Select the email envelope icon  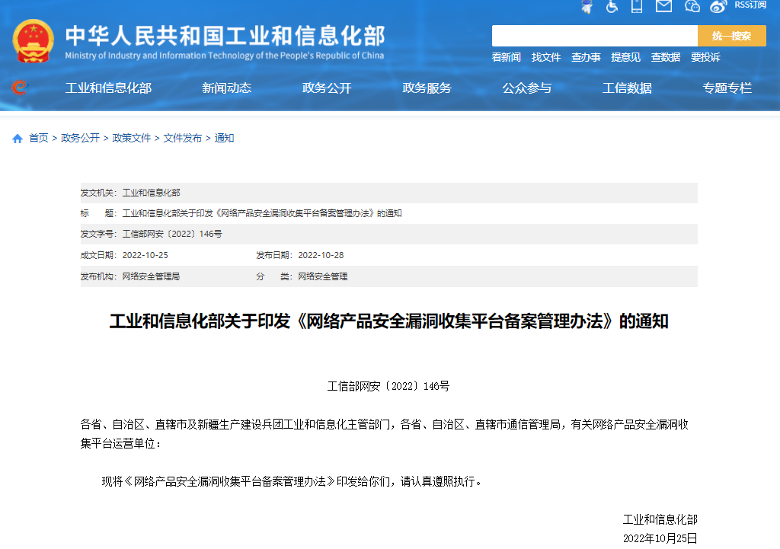click(663, 7)
